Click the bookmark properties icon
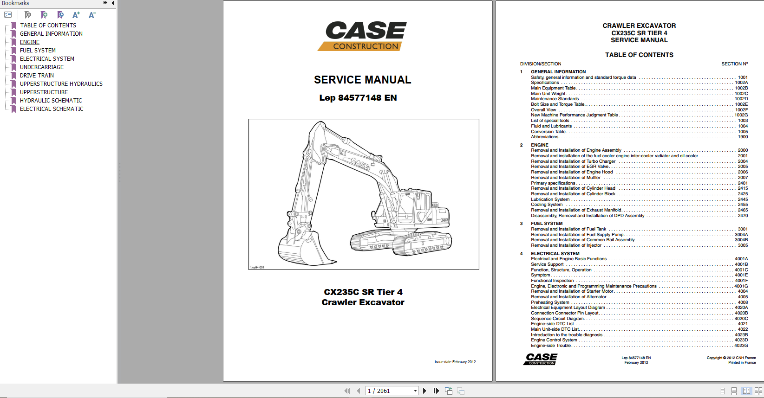The height and width of the screenshot is (398, 764). [x=60, y=15]
